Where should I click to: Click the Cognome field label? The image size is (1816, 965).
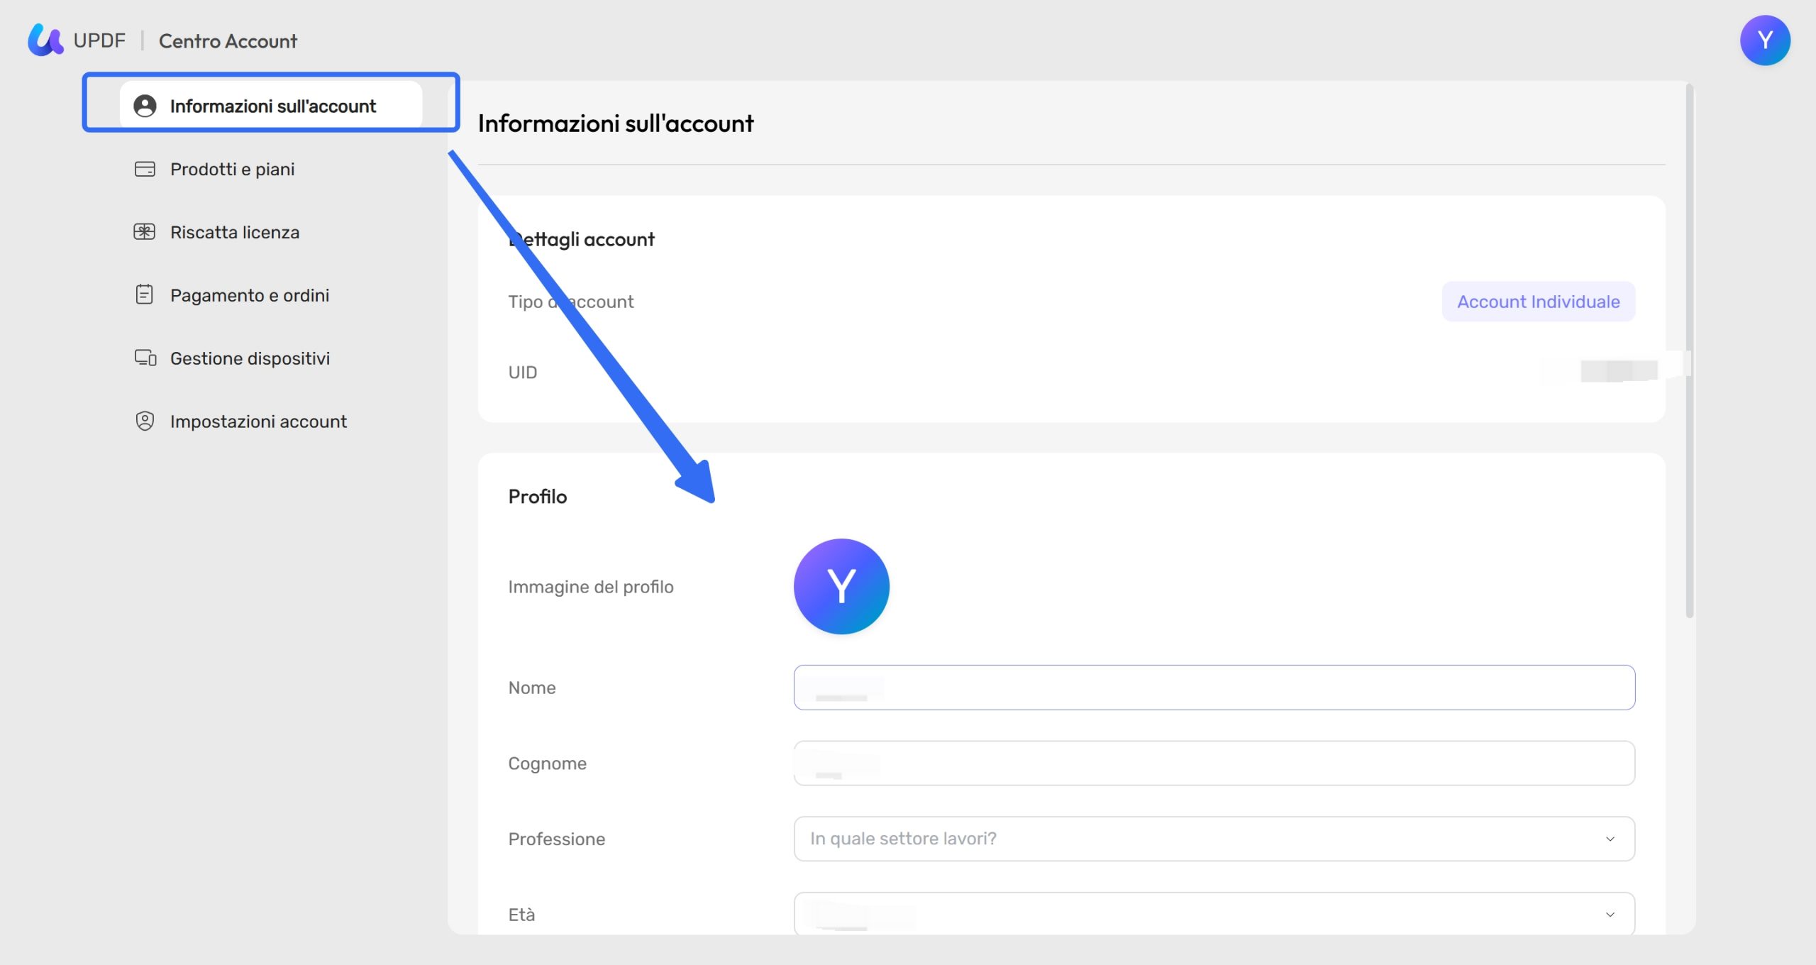[x=548, y=763]
